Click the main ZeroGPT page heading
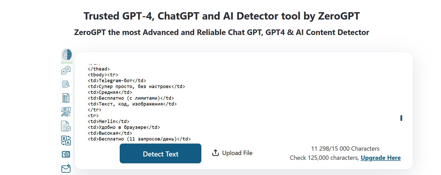 [222, 16]
